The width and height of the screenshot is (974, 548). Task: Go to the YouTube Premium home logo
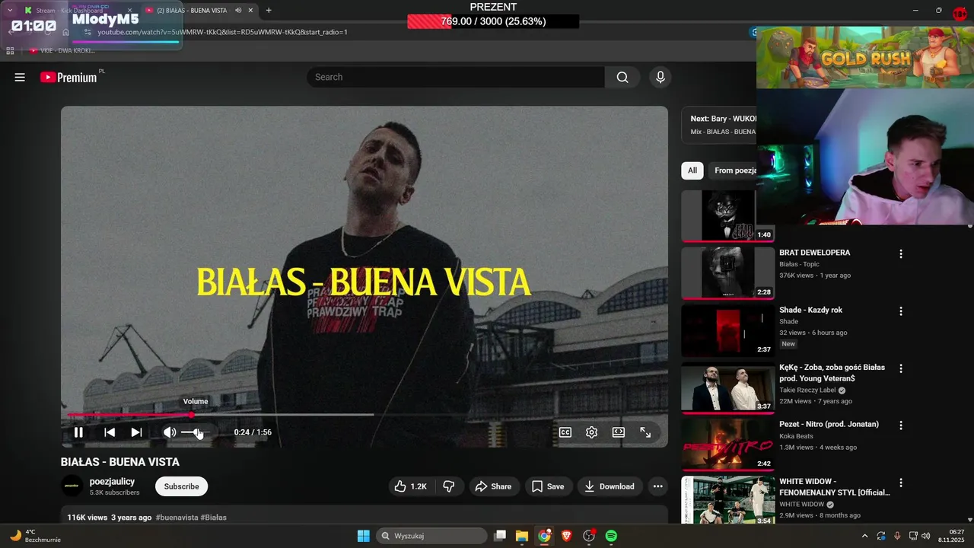69,77
